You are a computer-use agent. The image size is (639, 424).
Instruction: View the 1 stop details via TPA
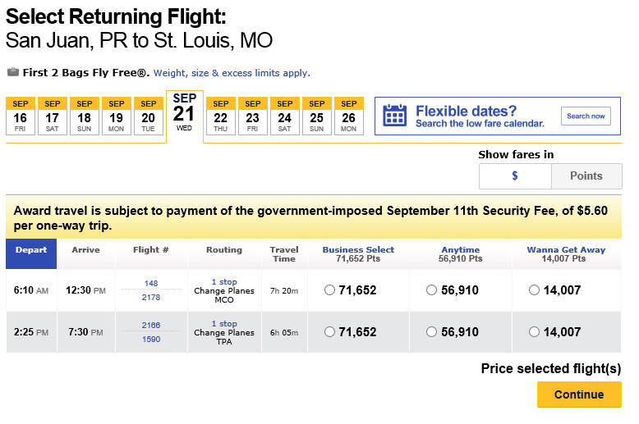coord(224,324)
